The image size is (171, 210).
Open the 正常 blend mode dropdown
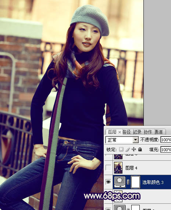point(122,140)
